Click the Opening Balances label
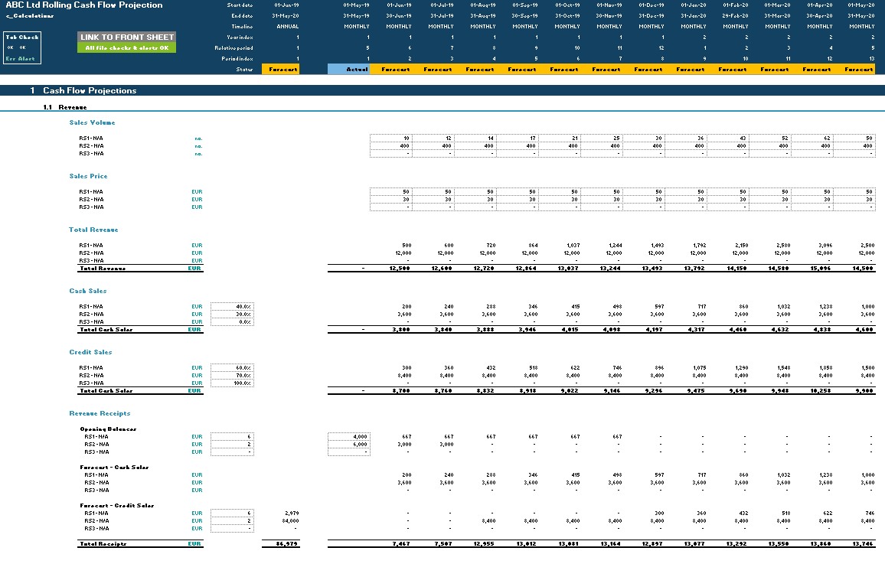Screen dimensions: 885x564 click(x=108, y=429)
